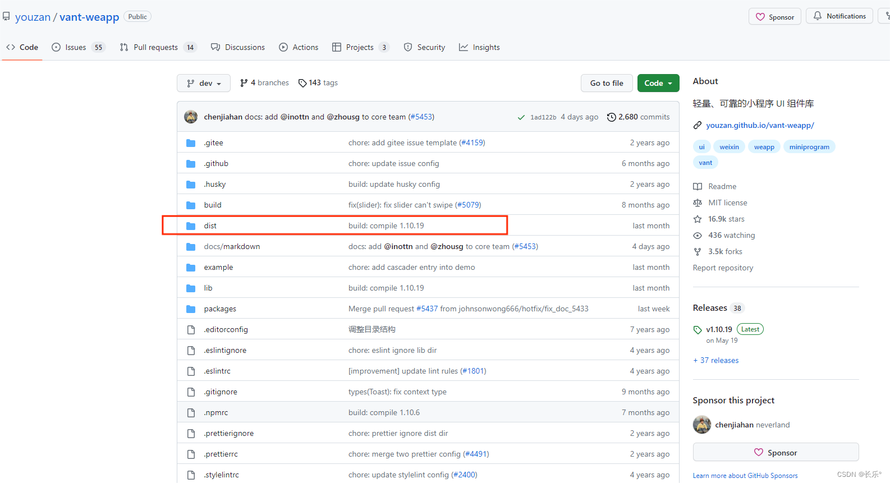This screenshot has height=483, width=890.
Task: Click the Go to file button
Action: pyautogui.click(x=607, y=83)
